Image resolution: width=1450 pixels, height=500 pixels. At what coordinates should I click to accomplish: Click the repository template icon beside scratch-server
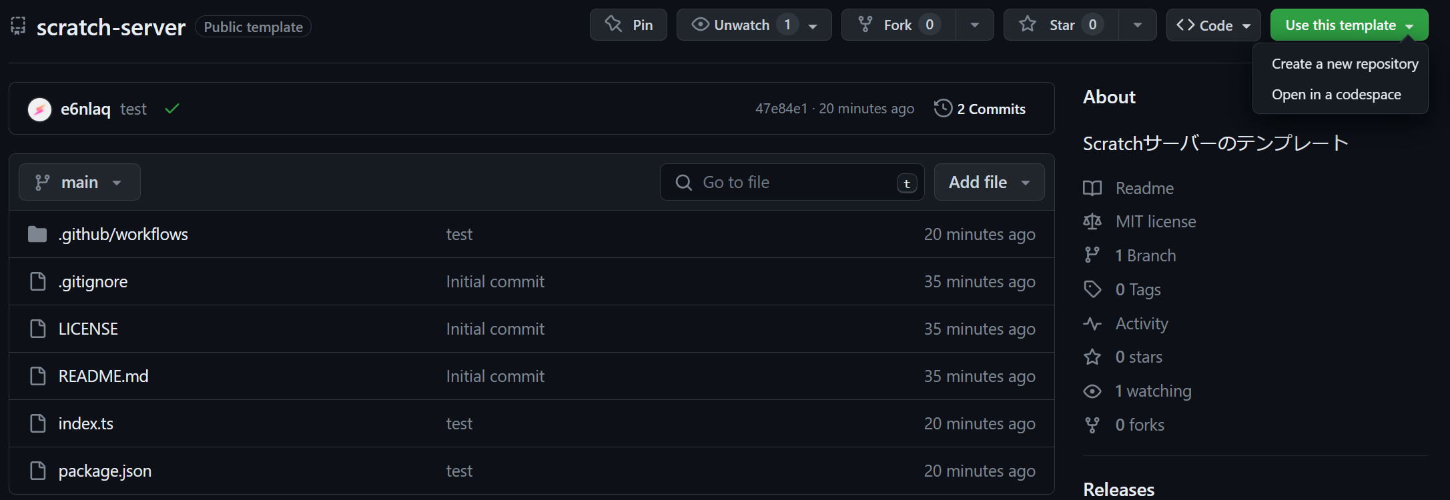click(x=18, y=26)
